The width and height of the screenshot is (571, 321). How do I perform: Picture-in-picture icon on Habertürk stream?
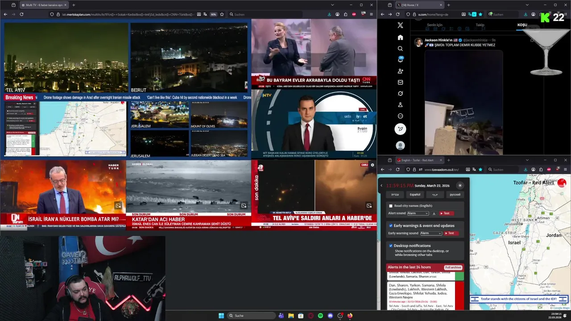pyautogui.click(x=118, y=206)
